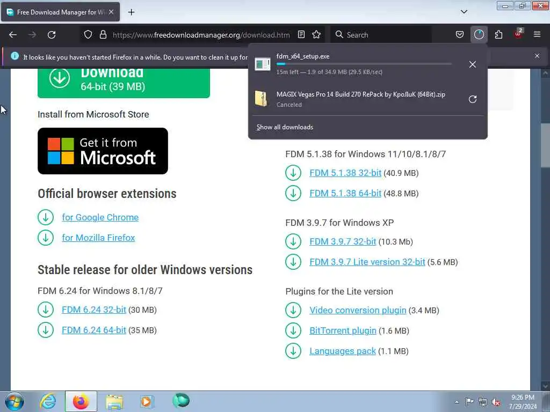This screenshot has width=550, height=412.
Task: Close the Free Download Manager tab
Action: point(111,12)
